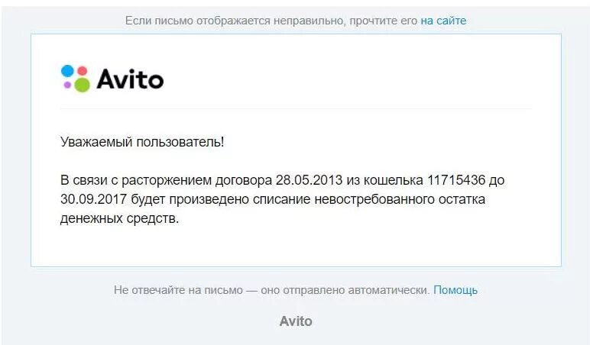Click the phrase 'будет произведено списание'
Viewport: 590px width, 345px height.
pos(221,199)
